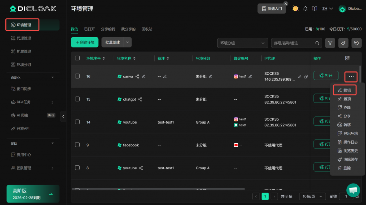The width and height of the screenshot is (366, 205).
Task: Check the box for environment 16
Action: [x=77, y=76]
